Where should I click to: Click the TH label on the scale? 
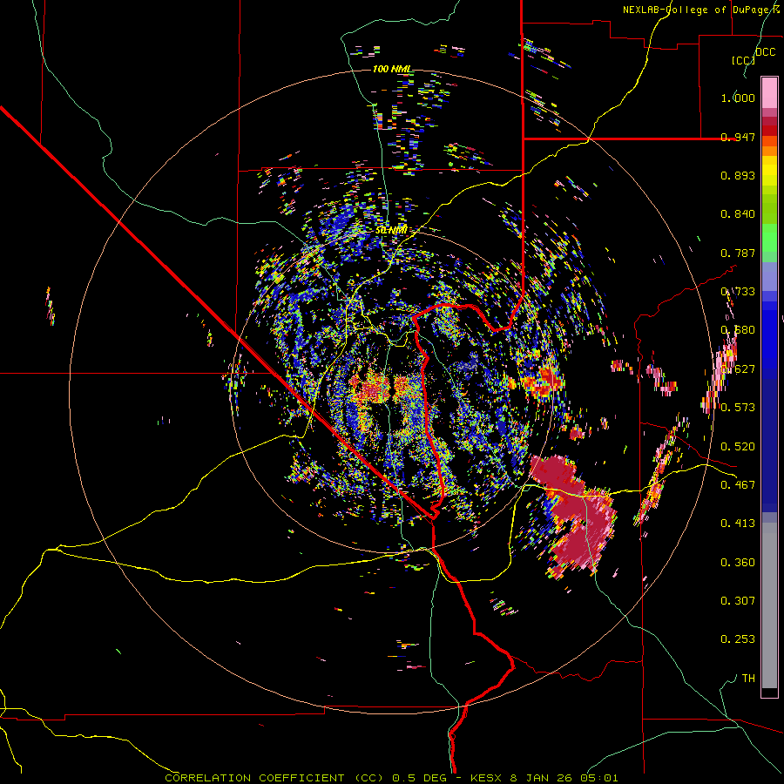coord(748,679)
